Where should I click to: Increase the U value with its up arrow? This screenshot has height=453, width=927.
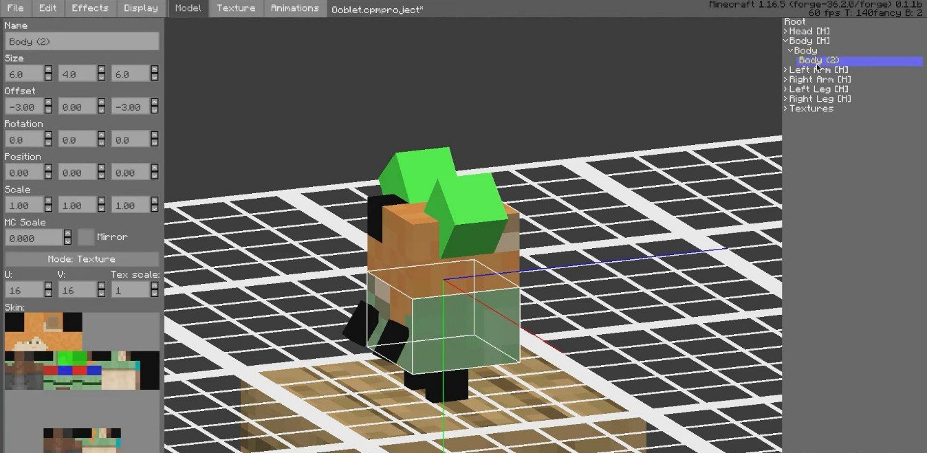tap(48, 285)
